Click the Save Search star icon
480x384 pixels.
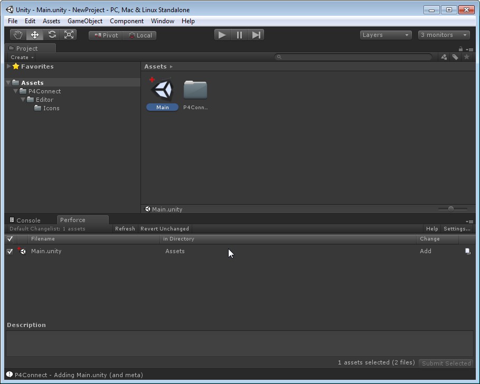click(x=466, y=57)
